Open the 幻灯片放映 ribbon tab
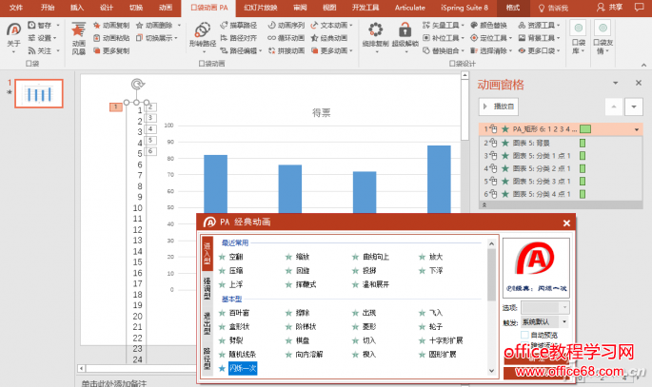This screenshot has width=652, height=387. [x=262, y=7]
